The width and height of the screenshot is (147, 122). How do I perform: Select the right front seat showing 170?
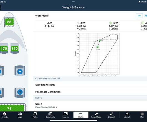point(14,49)
